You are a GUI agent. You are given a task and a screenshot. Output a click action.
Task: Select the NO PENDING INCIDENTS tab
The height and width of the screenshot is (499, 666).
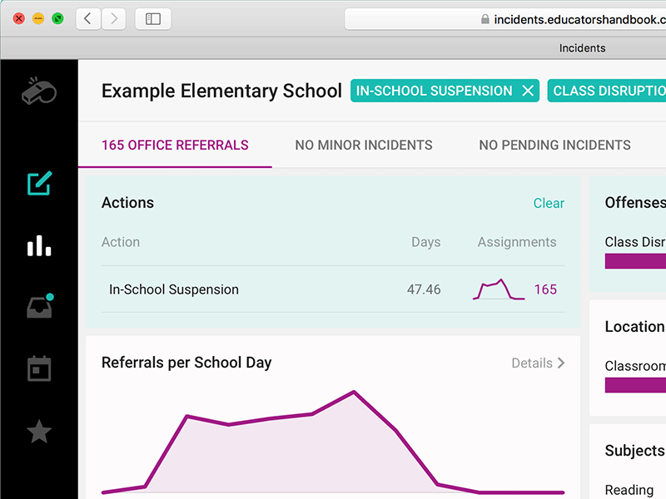pyautogui.click(x=554, y=145)
